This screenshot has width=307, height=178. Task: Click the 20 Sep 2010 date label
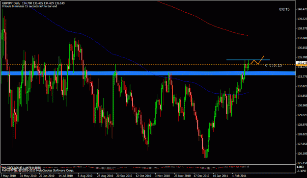124,176
